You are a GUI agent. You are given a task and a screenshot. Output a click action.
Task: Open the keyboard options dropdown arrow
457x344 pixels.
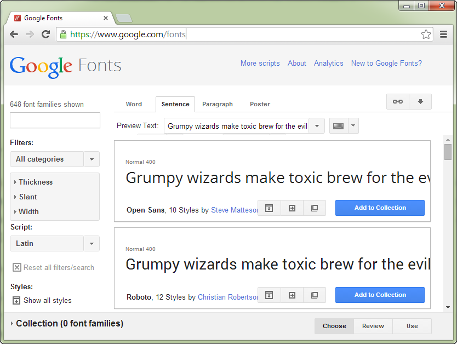coord(353,126)
